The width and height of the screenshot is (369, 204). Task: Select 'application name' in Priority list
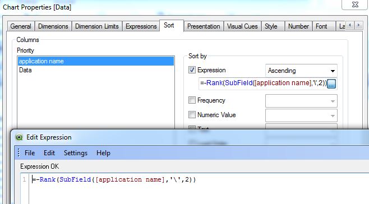point(96,61)
